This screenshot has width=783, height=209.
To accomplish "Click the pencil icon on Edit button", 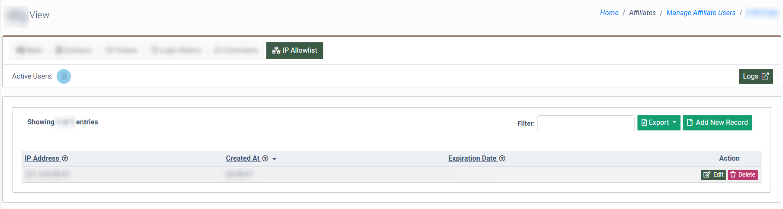I will click(x=707, y=174).
